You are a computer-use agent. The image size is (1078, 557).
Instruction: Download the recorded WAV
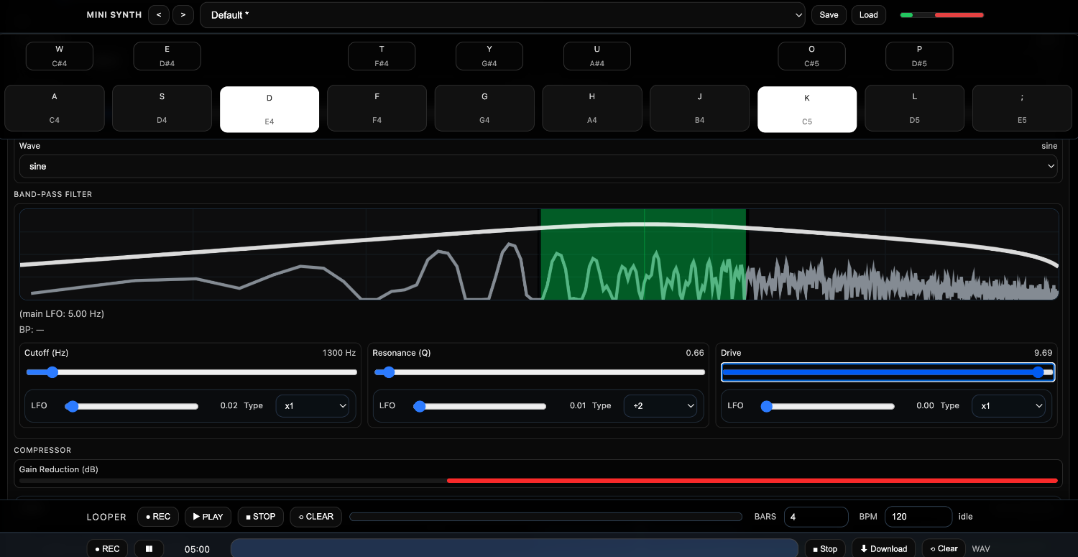pyautogui.click(x=884, y=548)
